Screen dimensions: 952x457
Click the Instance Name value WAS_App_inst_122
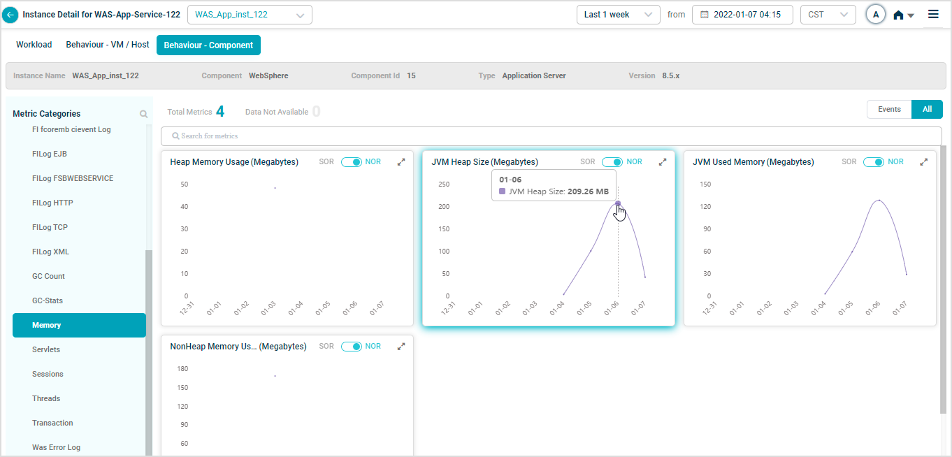[106, 75]
